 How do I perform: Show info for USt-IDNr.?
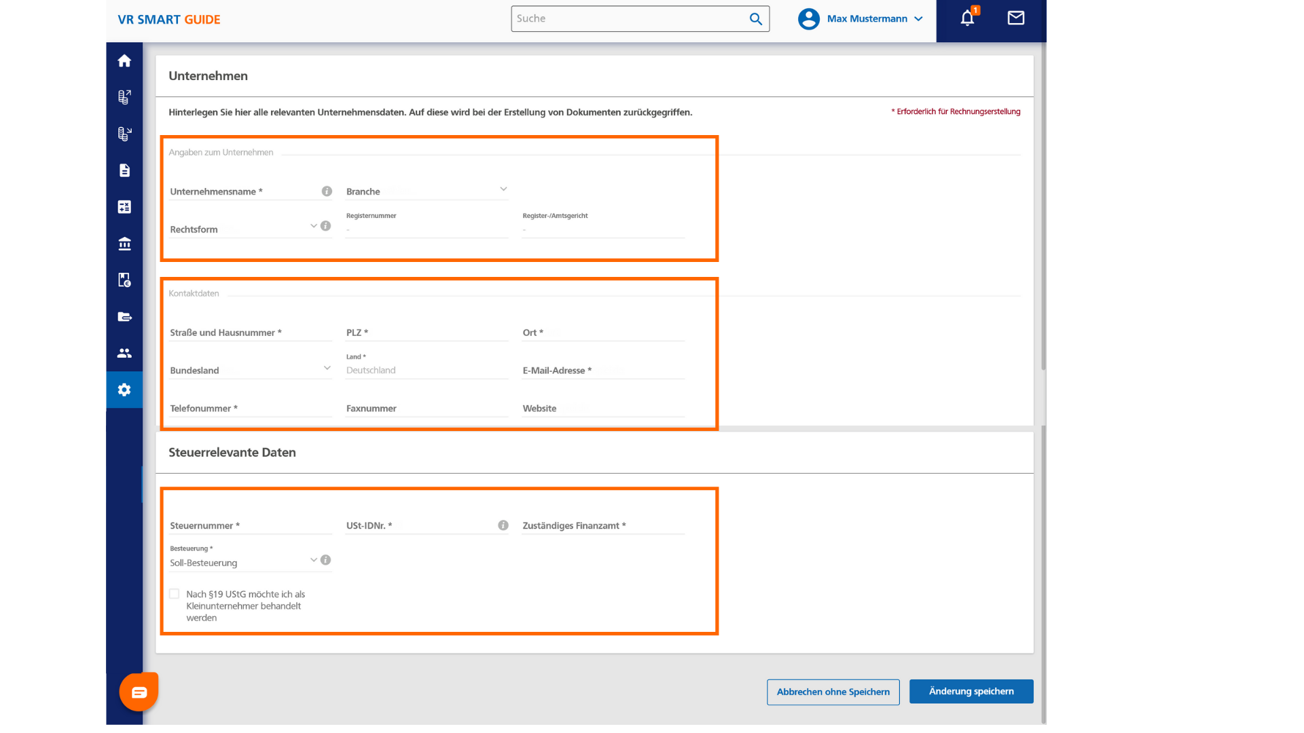point(503,525)
